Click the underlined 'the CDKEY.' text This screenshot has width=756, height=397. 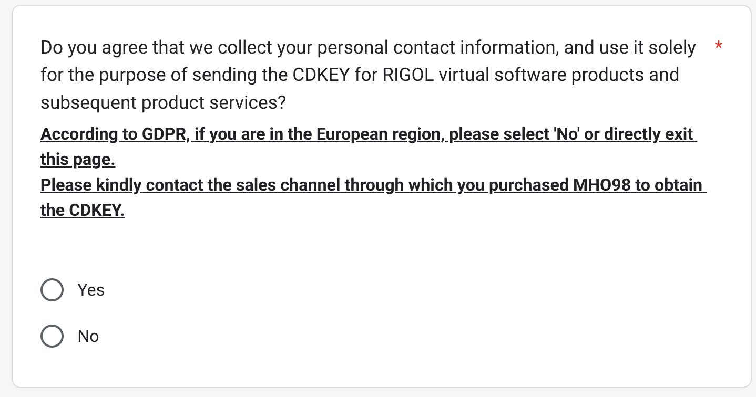(83, 211)
